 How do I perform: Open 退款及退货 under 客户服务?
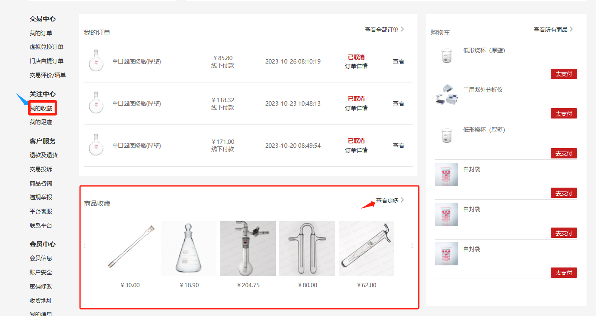(x=43, y=155)
